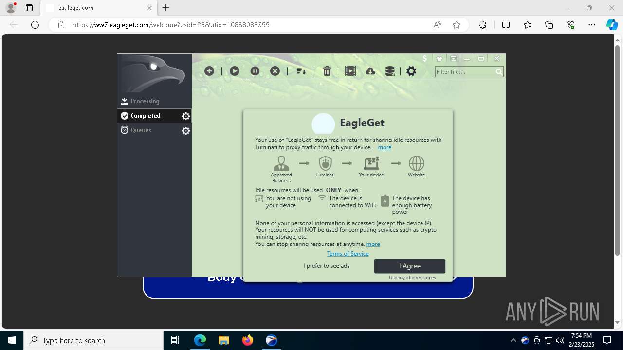Open the Copilot icon in Edge
Image resolution: width=623 pixels, height=350 pixels.
[612, 25]
